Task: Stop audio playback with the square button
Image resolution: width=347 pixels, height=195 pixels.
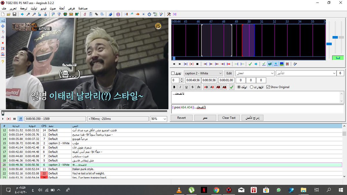Action: (x=197, y=64)
